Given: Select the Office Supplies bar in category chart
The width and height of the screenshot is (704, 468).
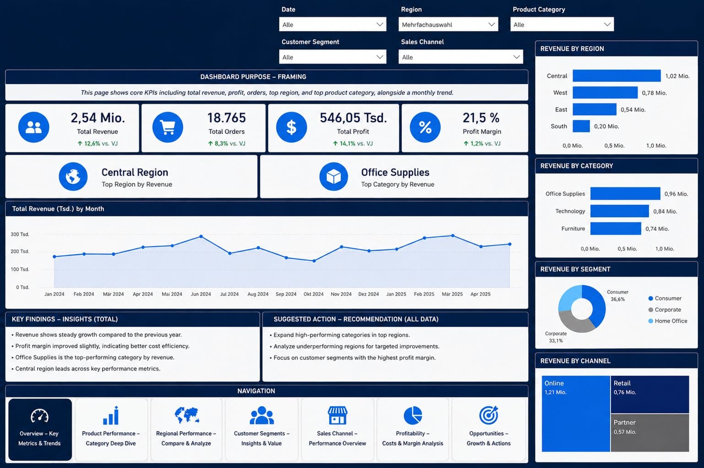Looking at the screenshot, I should [x=625, y=194].
